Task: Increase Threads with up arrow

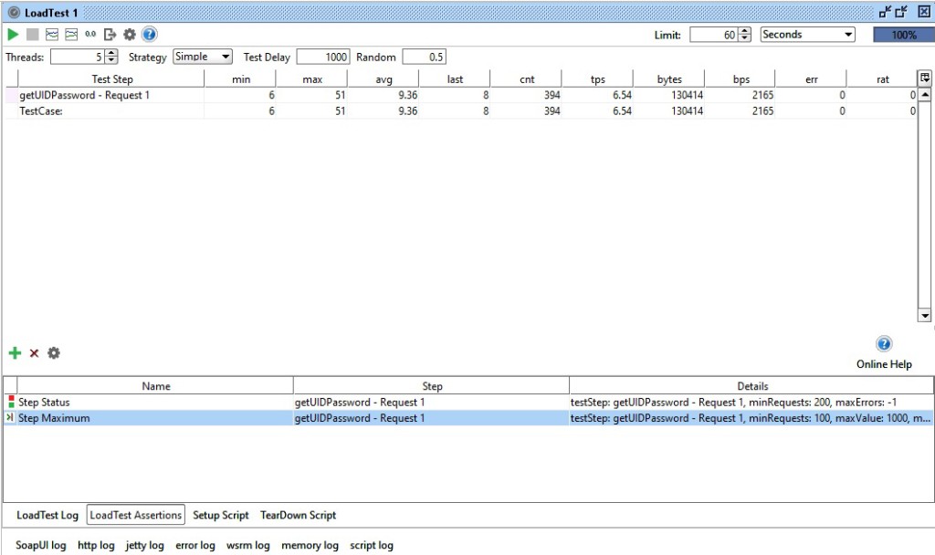Action: (x=110, y=54)
